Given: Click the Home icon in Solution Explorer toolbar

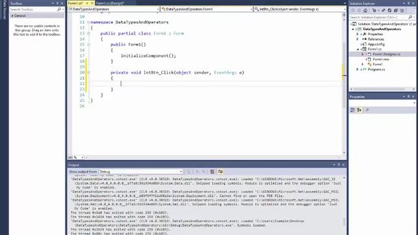Looking at the screenshot, I should (365, 10).
